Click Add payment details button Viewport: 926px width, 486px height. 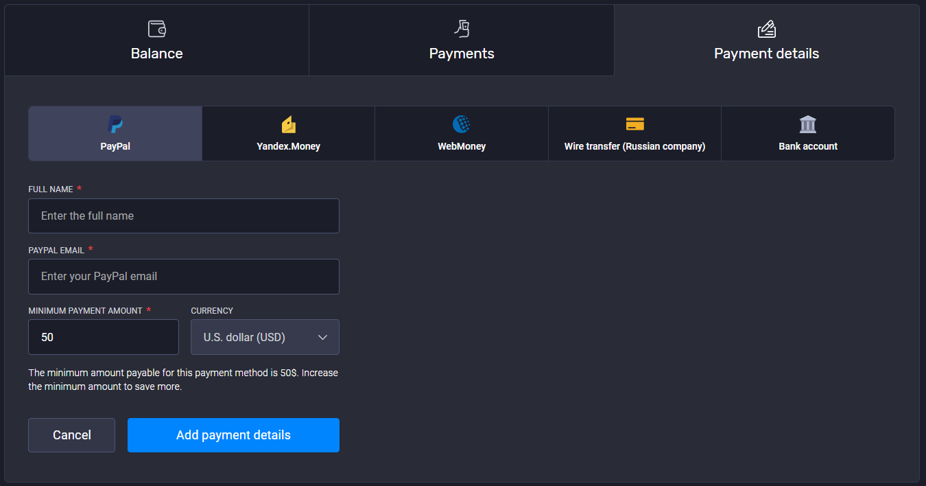pos(233,435)
